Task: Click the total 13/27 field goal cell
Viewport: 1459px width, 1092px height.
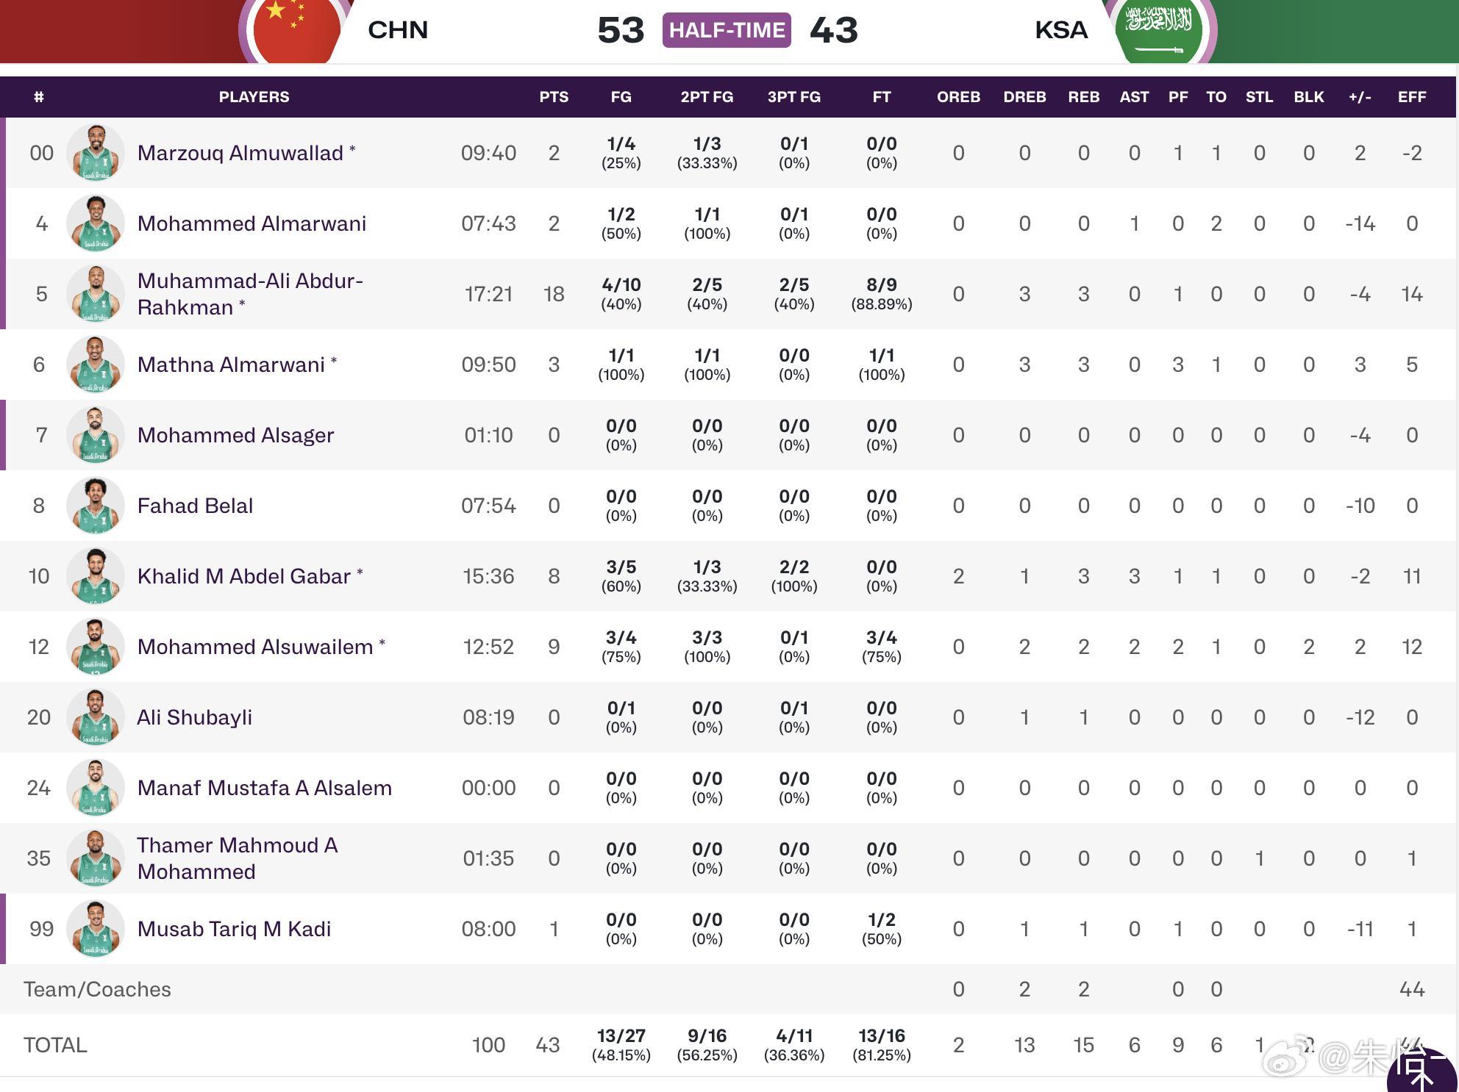Action: tap(621, 1045)
